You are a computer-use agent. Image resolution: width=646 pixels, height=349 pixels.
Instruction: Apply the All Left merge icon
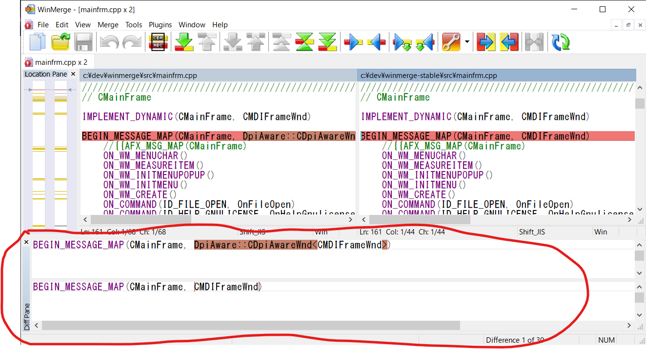[x=509, y=42]
